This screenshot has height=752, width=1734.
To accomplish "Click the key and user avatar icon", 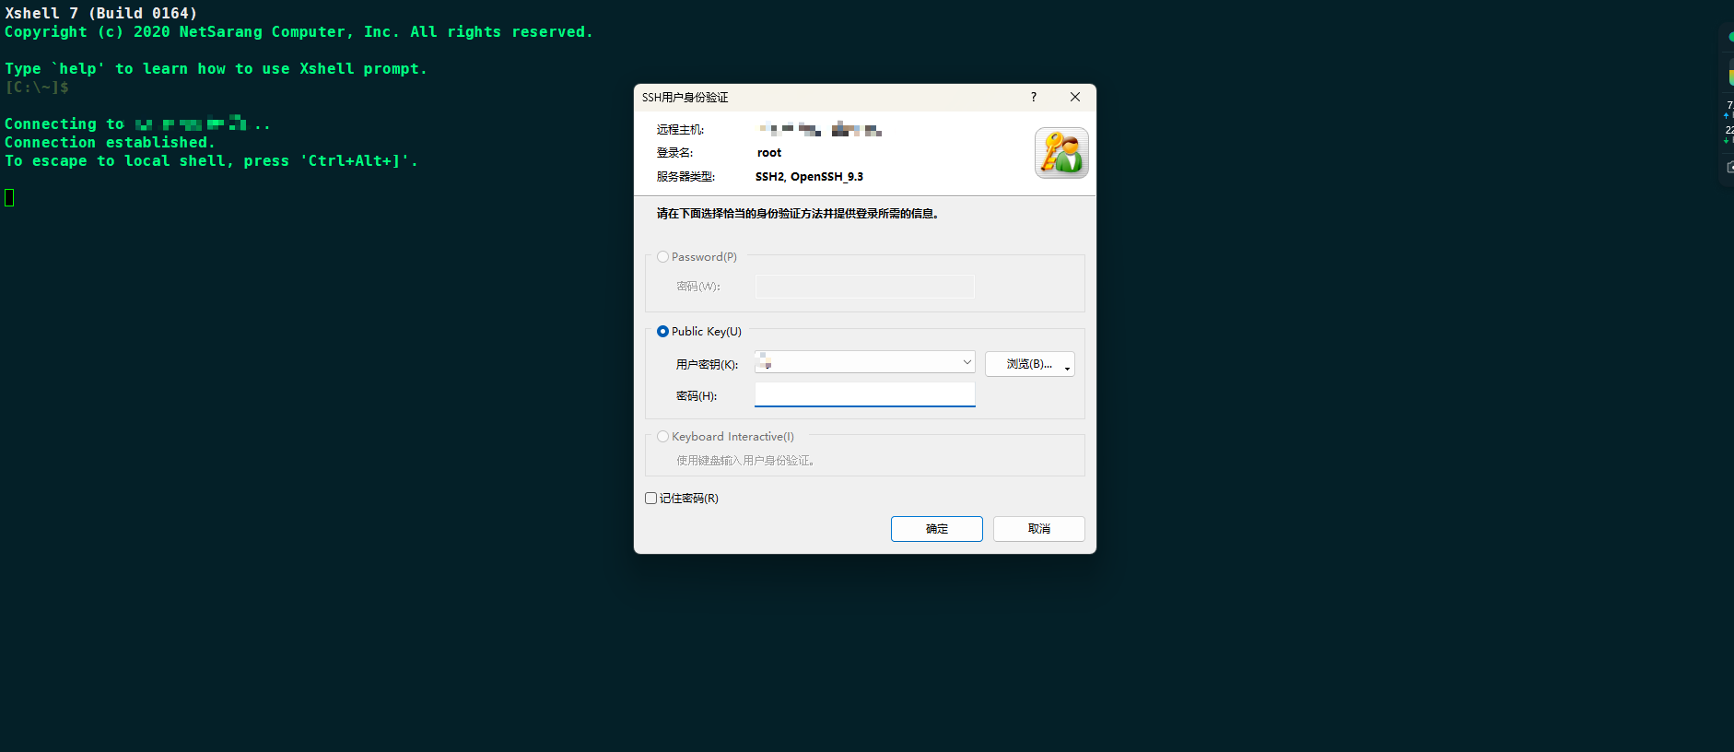I will click(x=1061, y=153).
